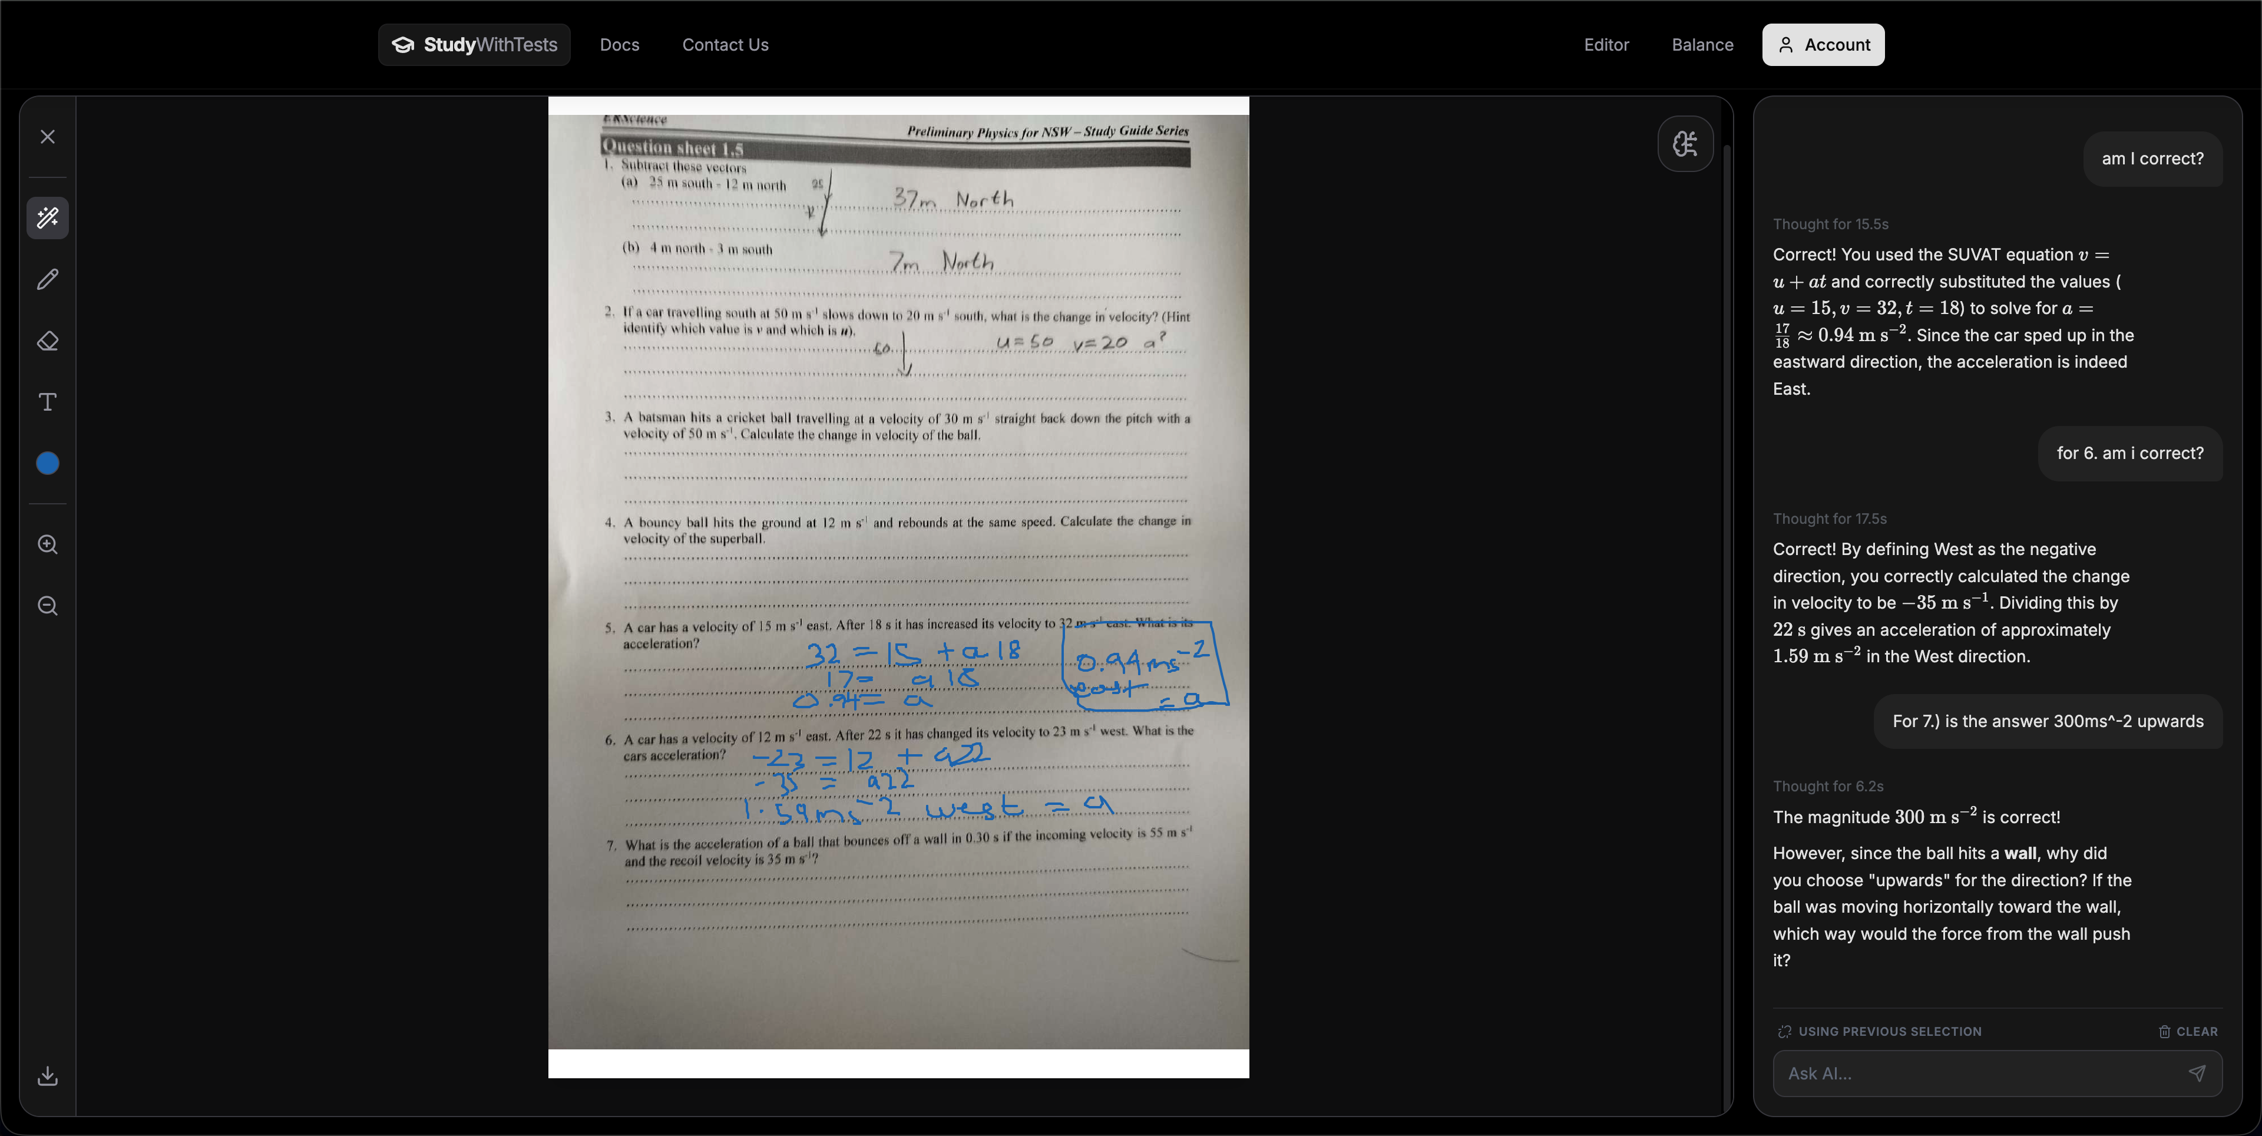This screenshot has width=2262, height=1136.
Task: Open the Contact Us page
Action: [x=725, y=45]
